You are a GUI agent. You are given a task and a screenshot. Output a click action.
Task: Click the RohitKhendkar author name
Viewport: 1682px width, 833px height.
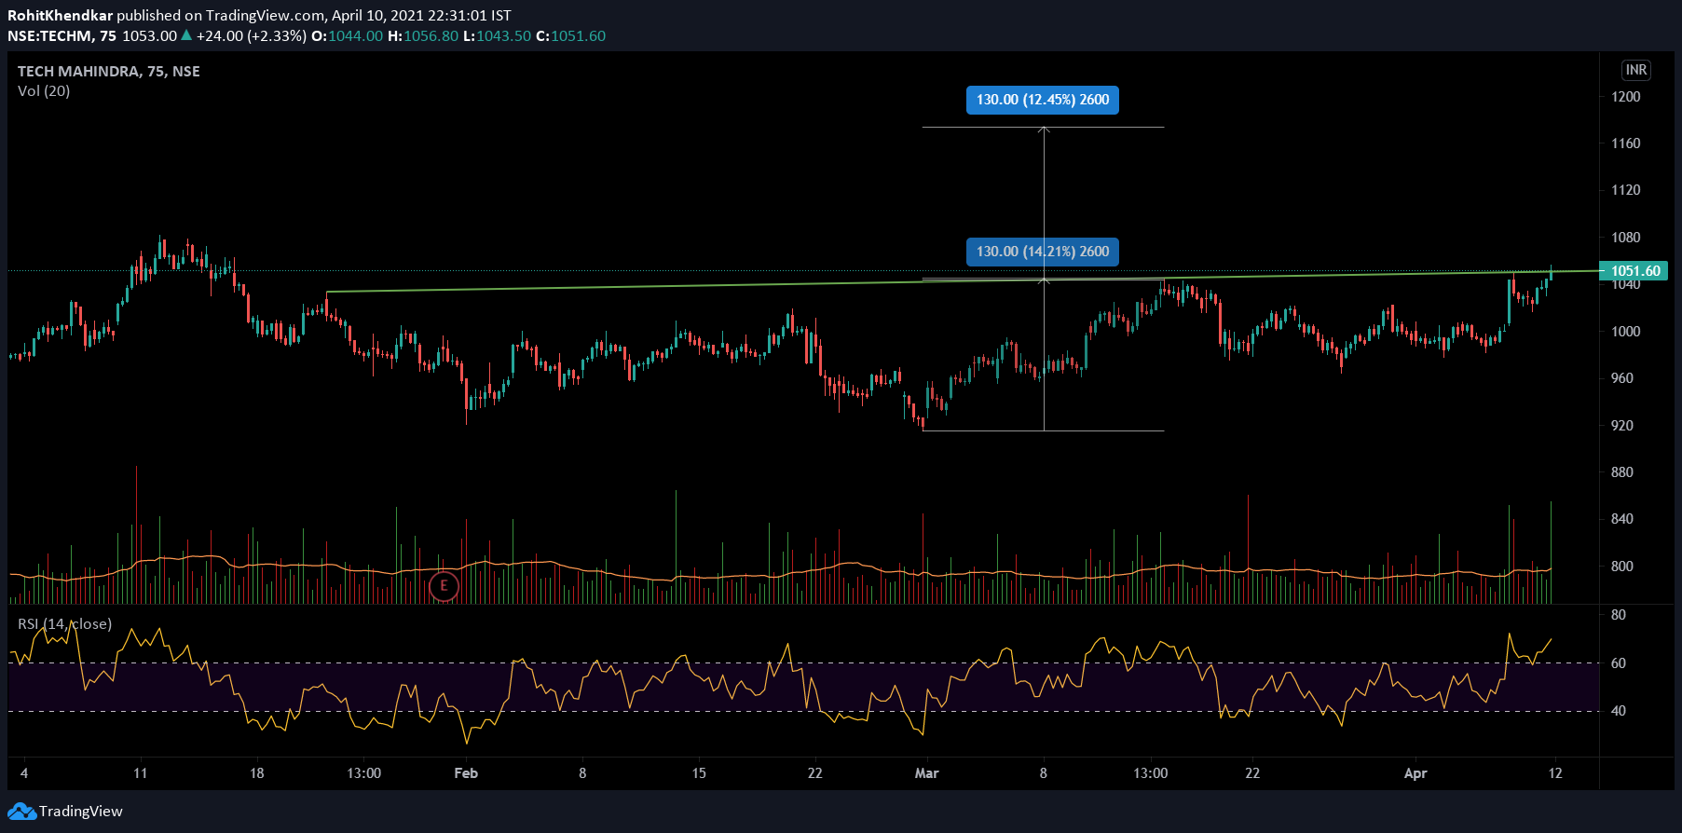tap(60, 16)
